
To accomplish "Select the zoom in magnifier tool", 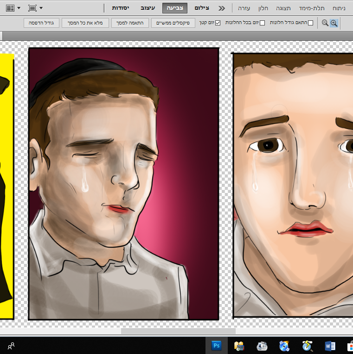I will click(334, 23).
